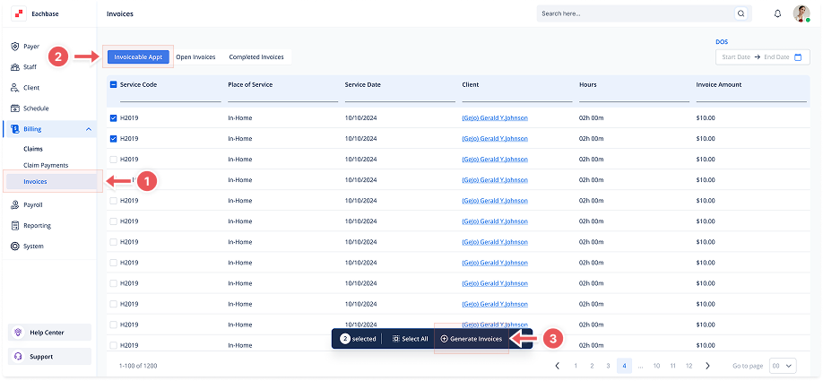
Task: Click Select All in action bar
Action: pyautogui.click(x=410, y=339)
